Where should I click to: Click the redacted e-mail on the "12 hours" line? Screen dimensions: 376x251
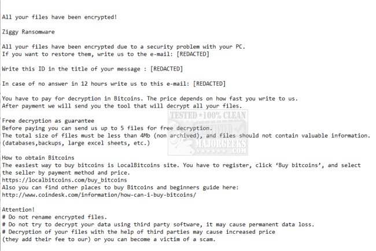[x=209, y=83]
